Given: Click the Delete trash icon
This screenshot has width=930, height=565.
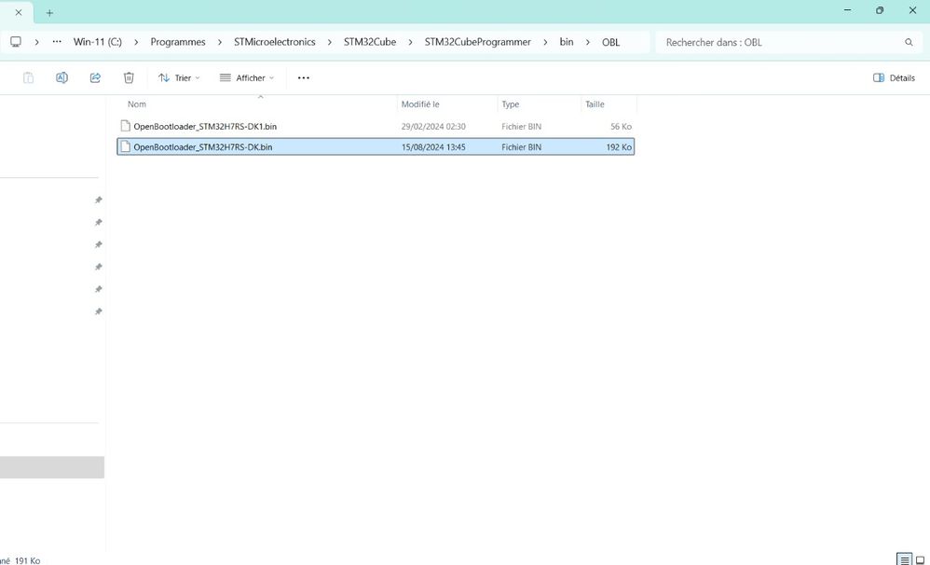Looking at the screenshot, I should coord(129,77).
